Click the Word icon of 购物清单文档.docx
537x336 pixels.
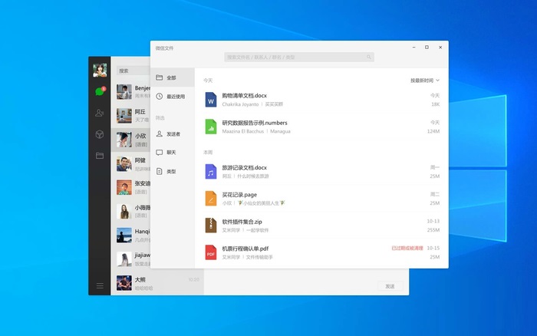point(211,100)
